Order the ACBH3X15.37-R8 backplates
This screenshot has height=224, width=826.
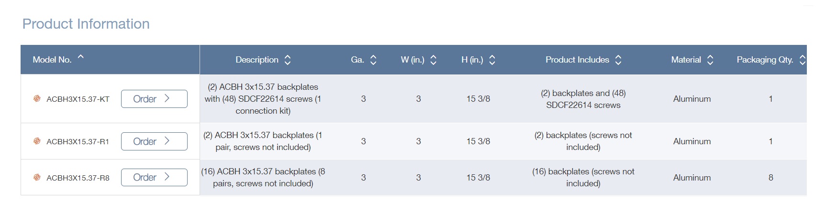(154, 177)
